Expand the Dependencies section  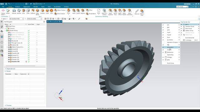click(x=5, y=69)
